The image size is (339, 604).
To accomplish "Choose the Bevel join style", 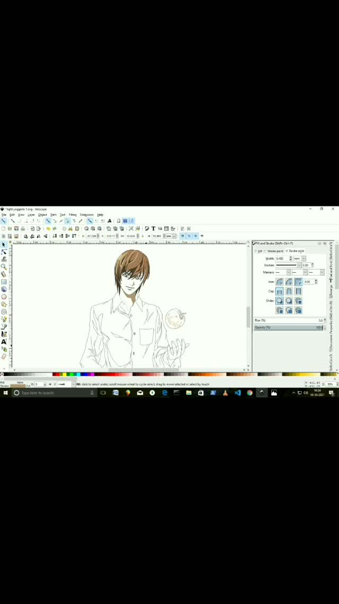I will [x=289, y=282].
